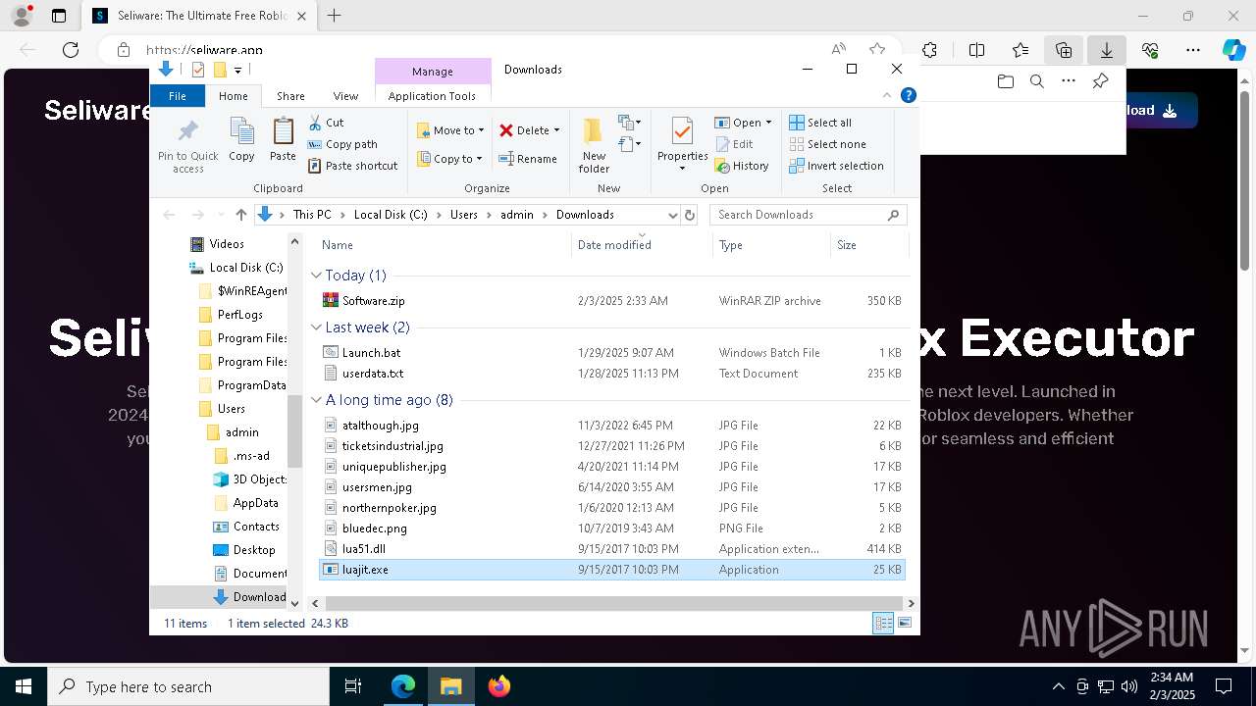1256x706 pixels.
Task: Click the Search Downloads field
Action: click(808, 215)
